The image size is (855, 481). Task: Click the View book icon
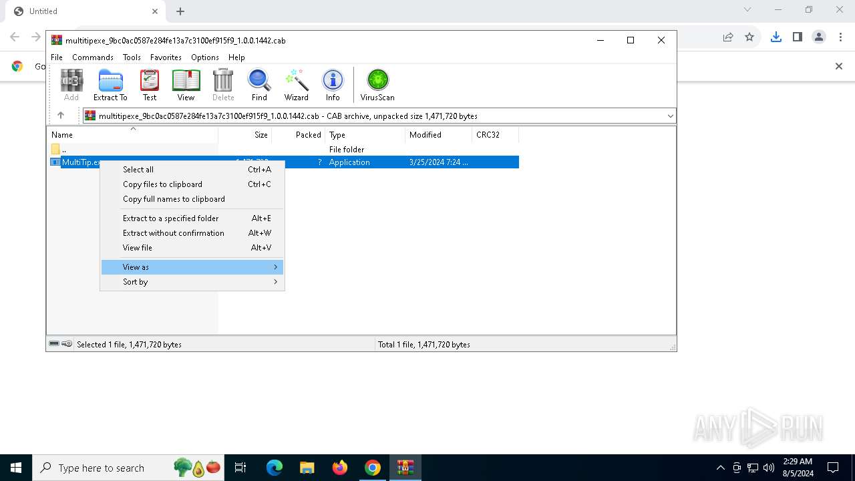186,85
